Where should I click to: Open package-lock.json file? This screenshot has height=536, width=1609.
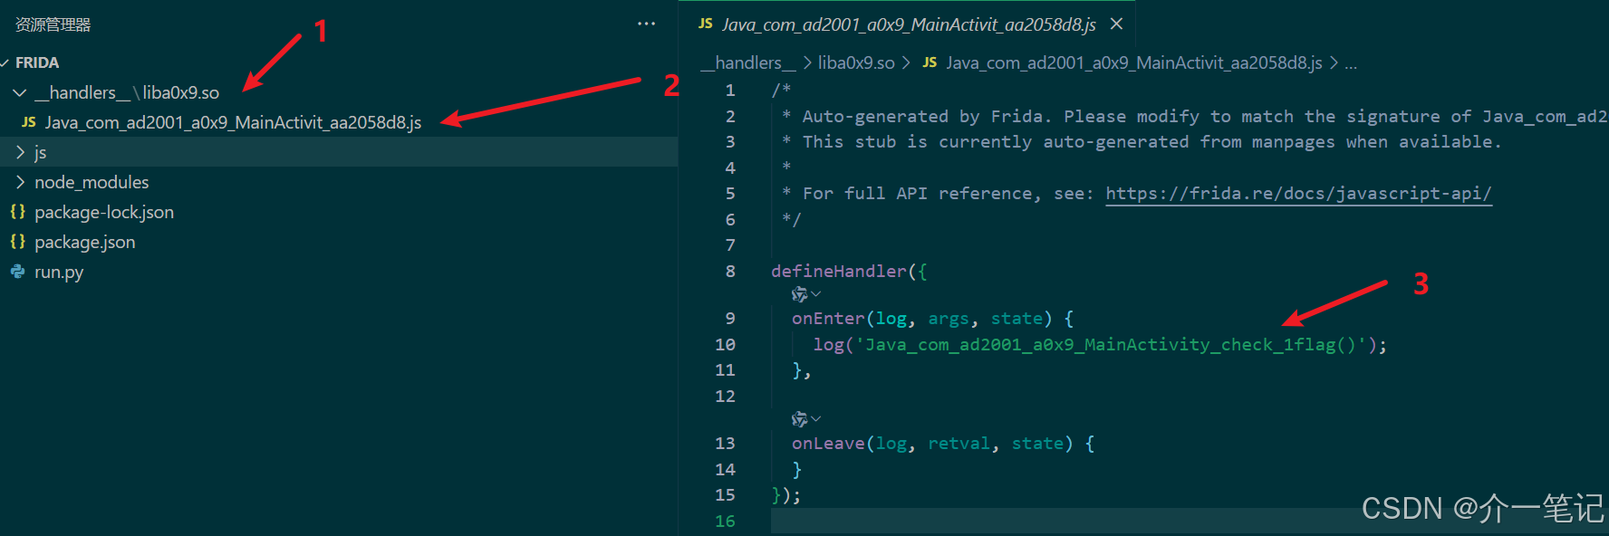104,212
